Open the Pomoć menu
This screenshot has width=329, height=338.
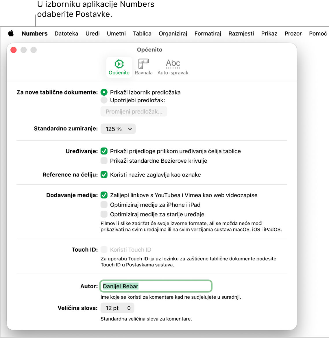pyautogui.click(x=318, y=34)
